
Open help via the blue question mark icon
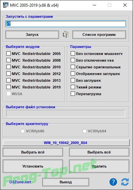(113, 182)
